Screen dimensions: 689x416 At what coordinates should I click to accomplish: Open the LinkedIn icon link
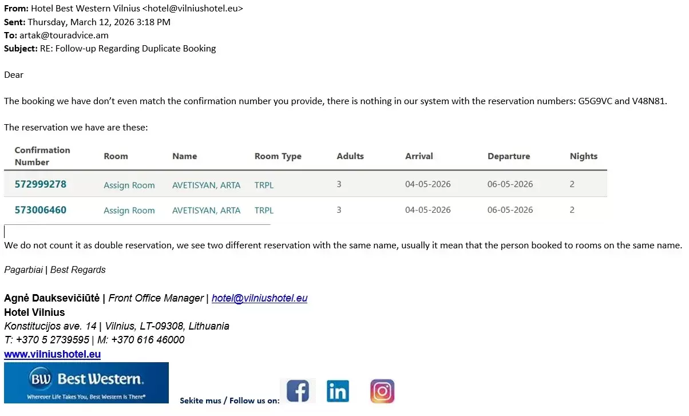tap(338, 391)
